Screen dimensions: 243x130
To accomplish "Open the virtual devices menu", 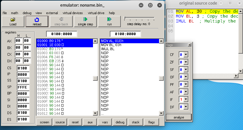I will [x=73, y=13].
